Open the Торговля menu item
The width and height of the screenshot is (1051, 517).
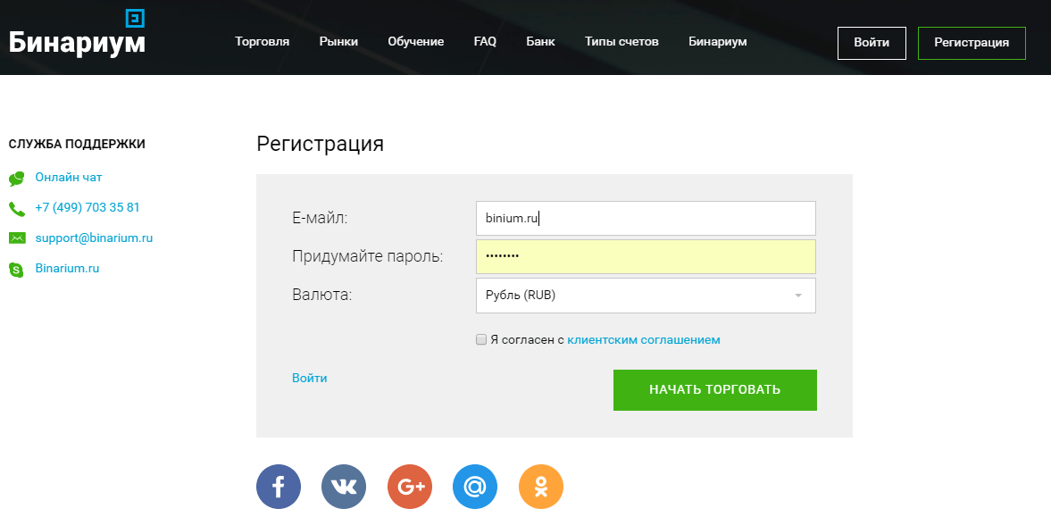262,42
